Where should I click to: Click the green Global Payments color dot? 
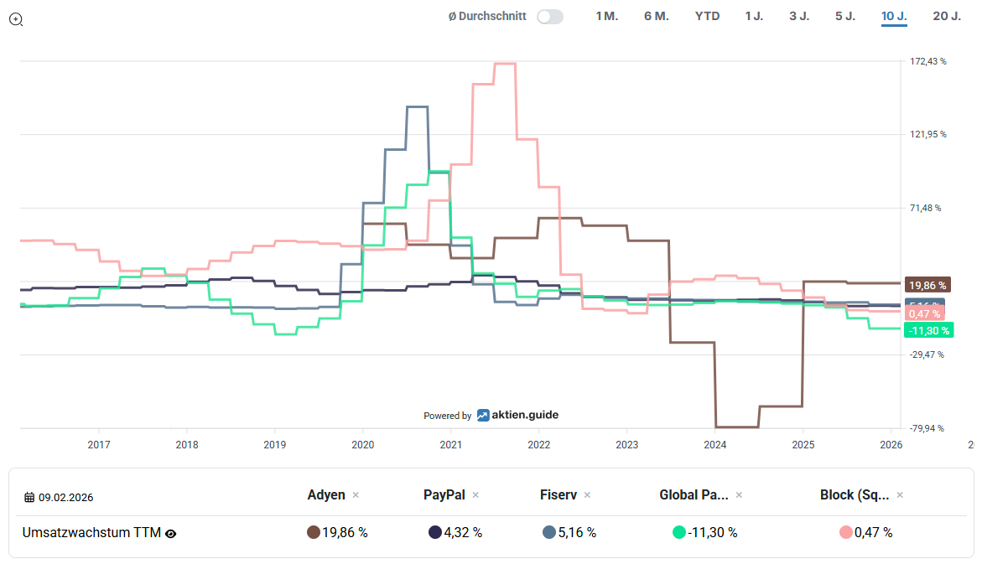(679, 532)
